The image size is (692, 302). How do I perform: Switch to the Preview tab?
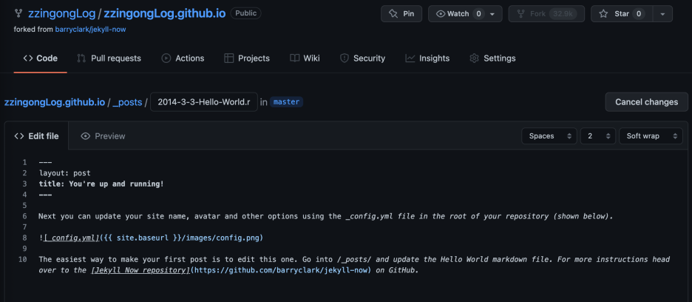tap(104, 136)
